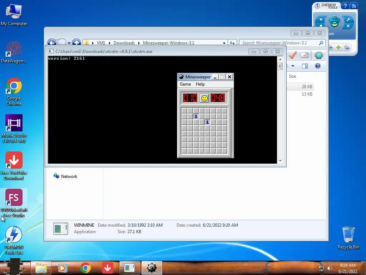
Task: Open DVDVideoSoft Free Studio desktop shortcut
Action: 14,203
